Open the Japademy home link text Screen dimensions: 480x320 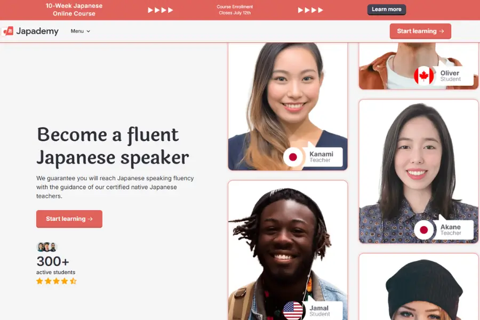coord(37,31)
